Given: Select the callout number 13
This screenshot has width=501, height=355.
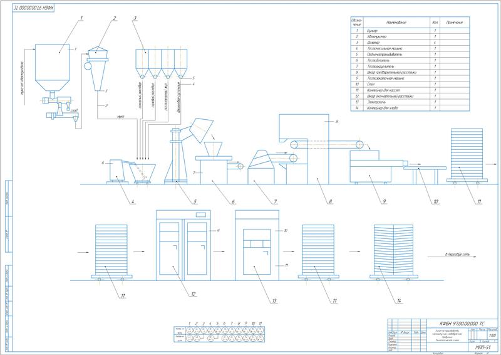Looking at the screenshot, I should [274, 301].
